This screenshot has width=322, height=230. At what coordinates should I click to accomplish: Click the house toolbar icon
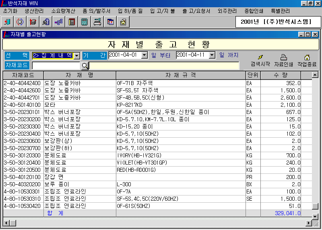pos(123,22)
